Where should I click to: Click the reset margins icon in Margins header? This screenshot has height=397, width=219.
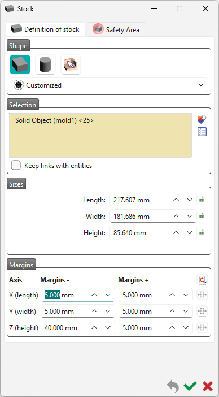pyautogui.click(x=202, y=279)
